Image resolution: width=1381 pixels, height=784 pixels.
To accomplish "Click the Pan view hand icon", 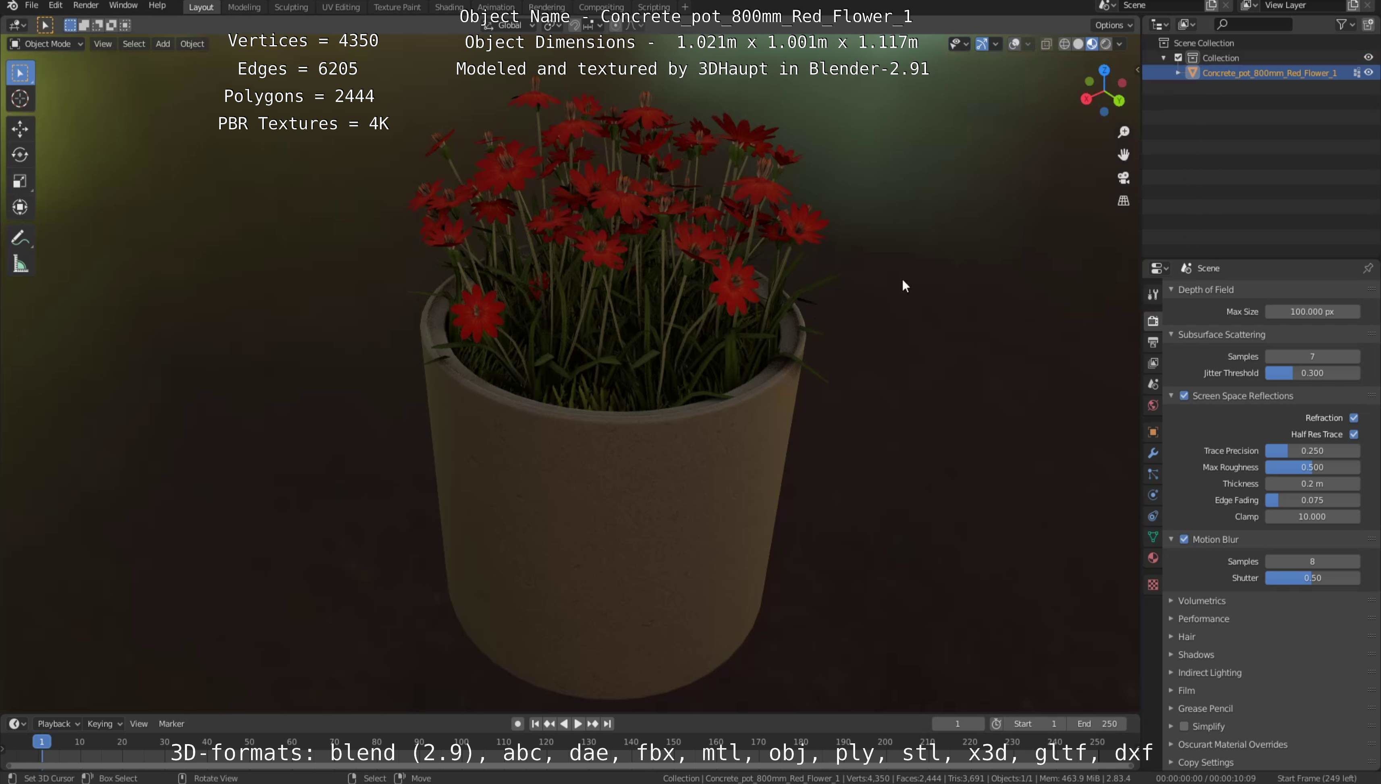I will [1123, 155].
